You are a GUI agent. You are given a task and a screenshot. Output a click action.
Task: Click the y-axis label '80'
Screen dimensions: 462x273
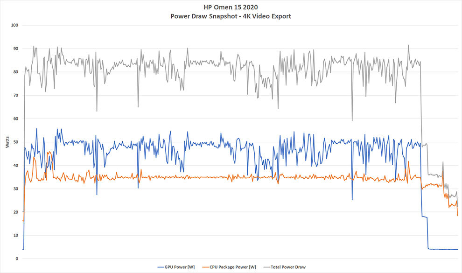coord(15,72)
